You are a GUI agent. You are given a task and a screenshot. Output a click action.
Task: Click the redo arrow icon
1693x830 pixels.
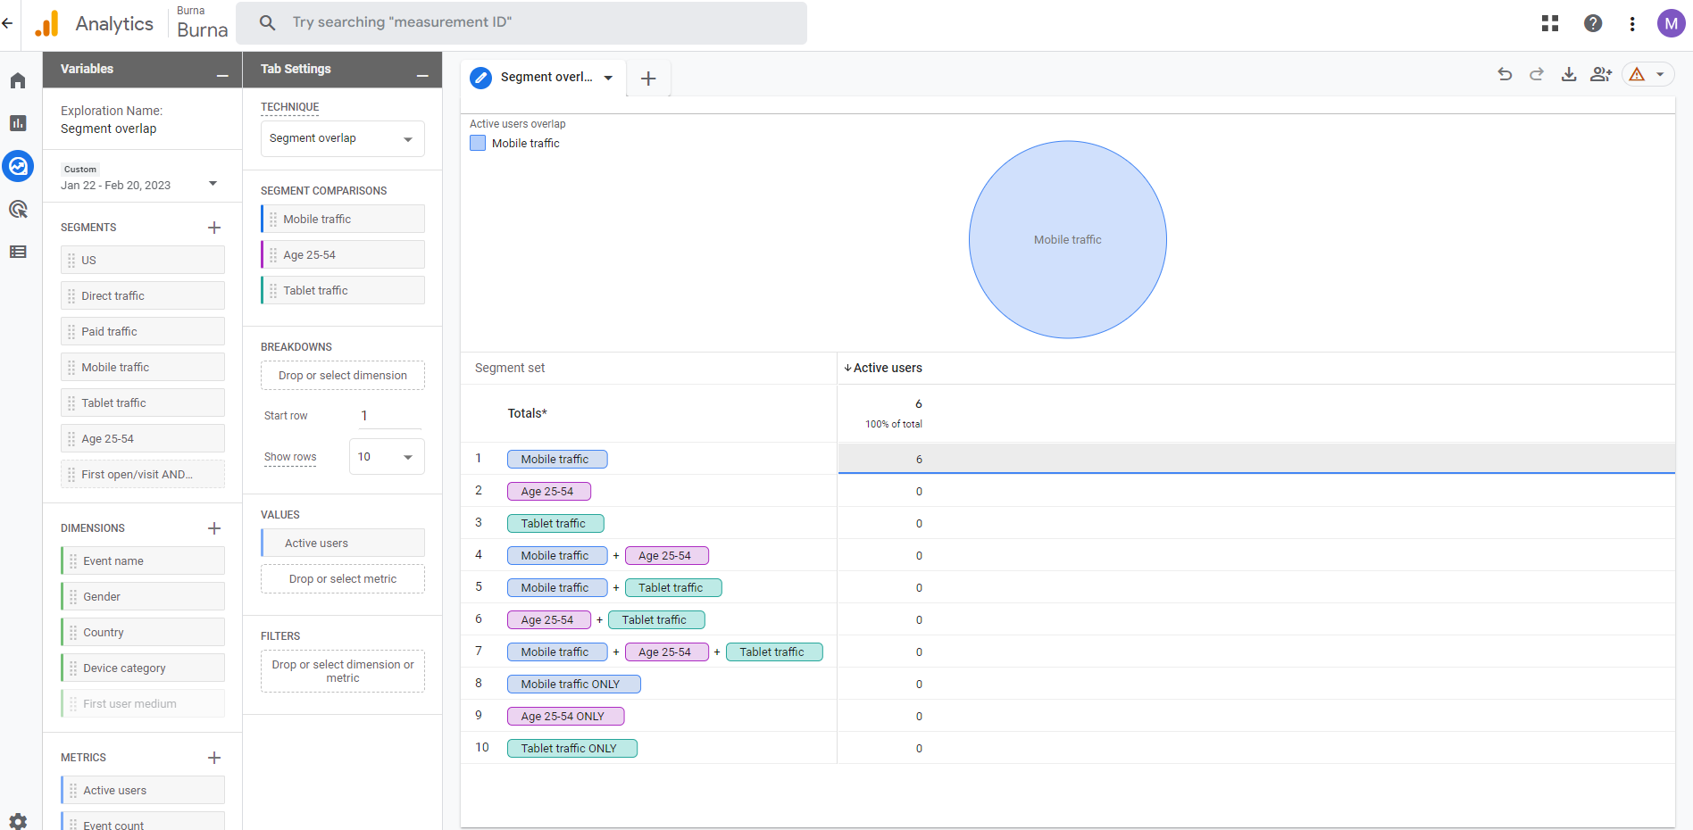pyautogui.click(x=1537, y=75)
